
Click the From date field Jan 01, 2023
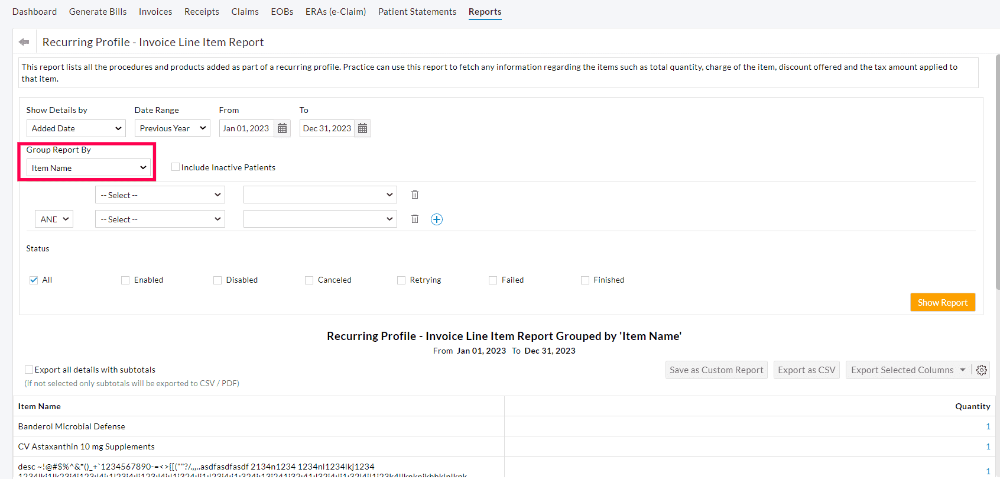click(x=246, y=128)
